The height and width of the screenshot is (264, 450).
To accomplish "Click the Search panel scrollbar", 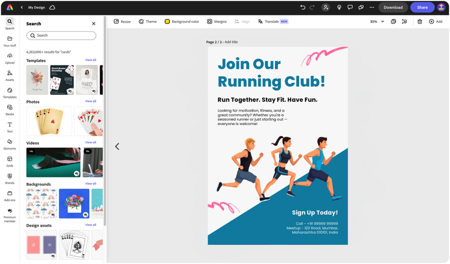I will point(105,121).
